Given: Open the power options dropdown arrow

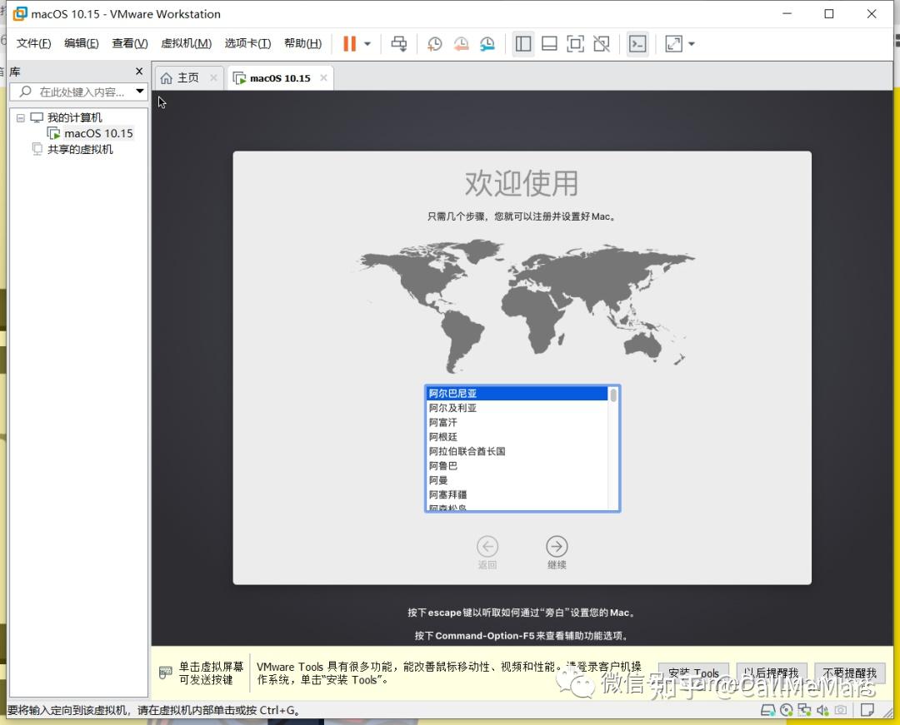Looking at the screenshot, I should pyautogui.click(x=367, y=43).
